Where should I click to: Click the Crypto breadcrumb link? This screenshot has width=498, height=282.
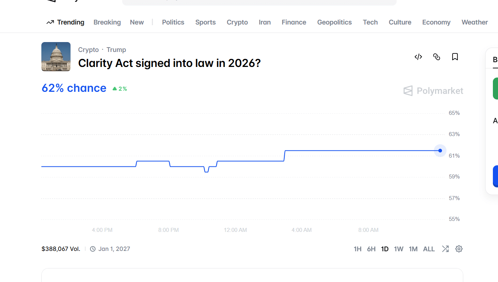pyautogui.click(x=88, y=50)
